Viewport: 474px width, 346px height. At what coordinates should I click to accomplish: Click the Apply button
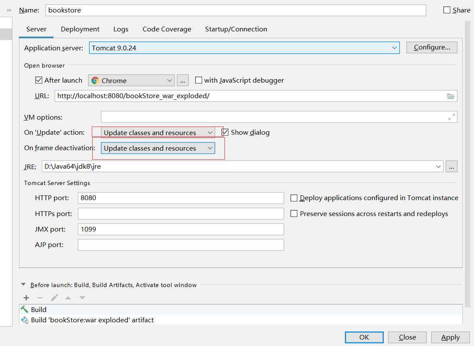pos(450,337)
